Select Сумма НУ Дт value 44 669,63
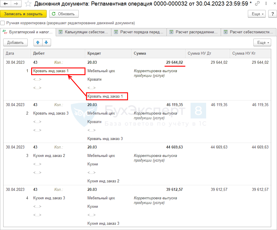 pos(219,147)
